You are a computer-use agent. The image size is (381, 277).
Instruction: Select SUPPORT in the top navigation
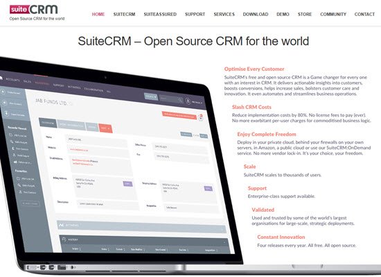coord(195,15)
